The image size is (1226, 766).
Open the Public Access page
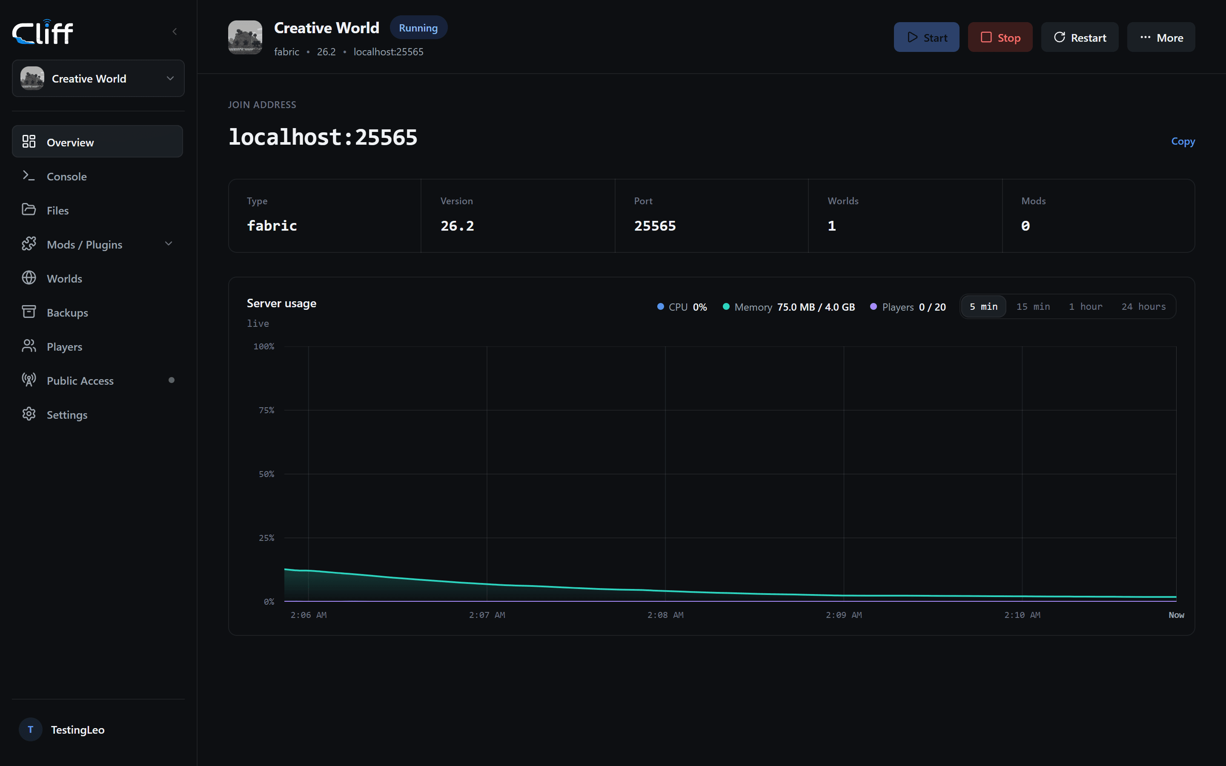tap(97, 380)
